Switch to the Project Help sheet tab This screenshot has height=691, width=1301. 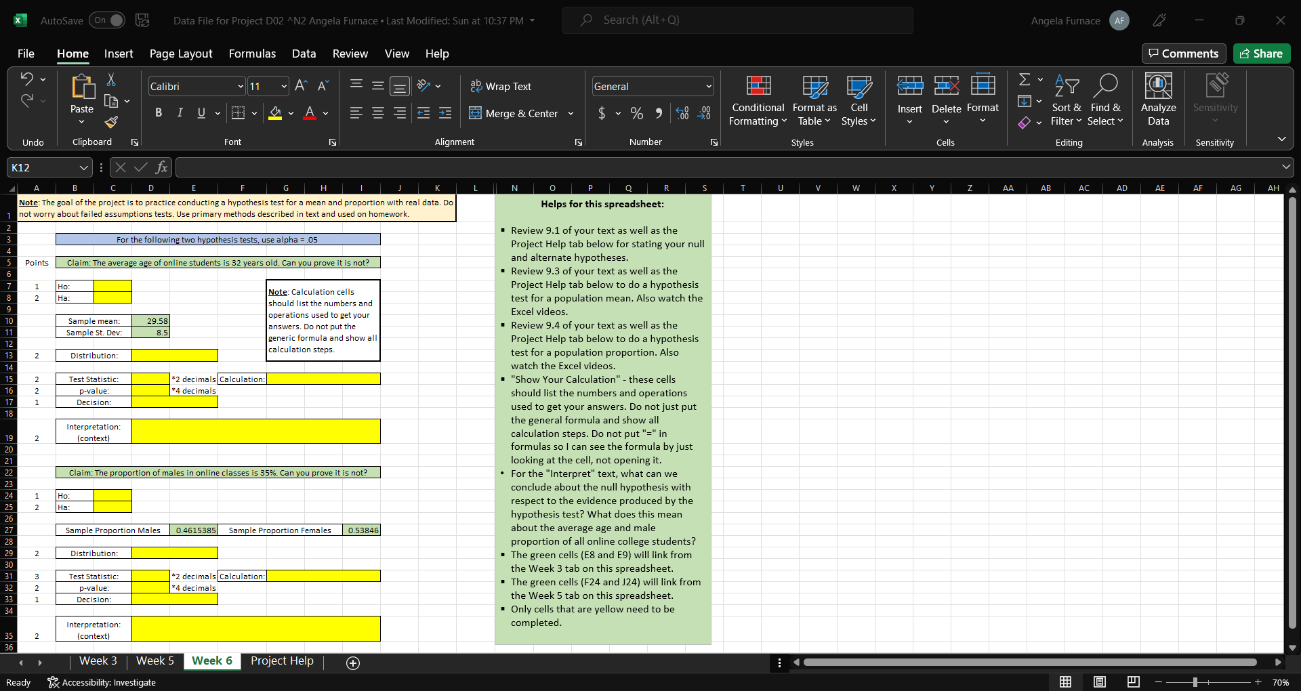click(x=282, y=661)
